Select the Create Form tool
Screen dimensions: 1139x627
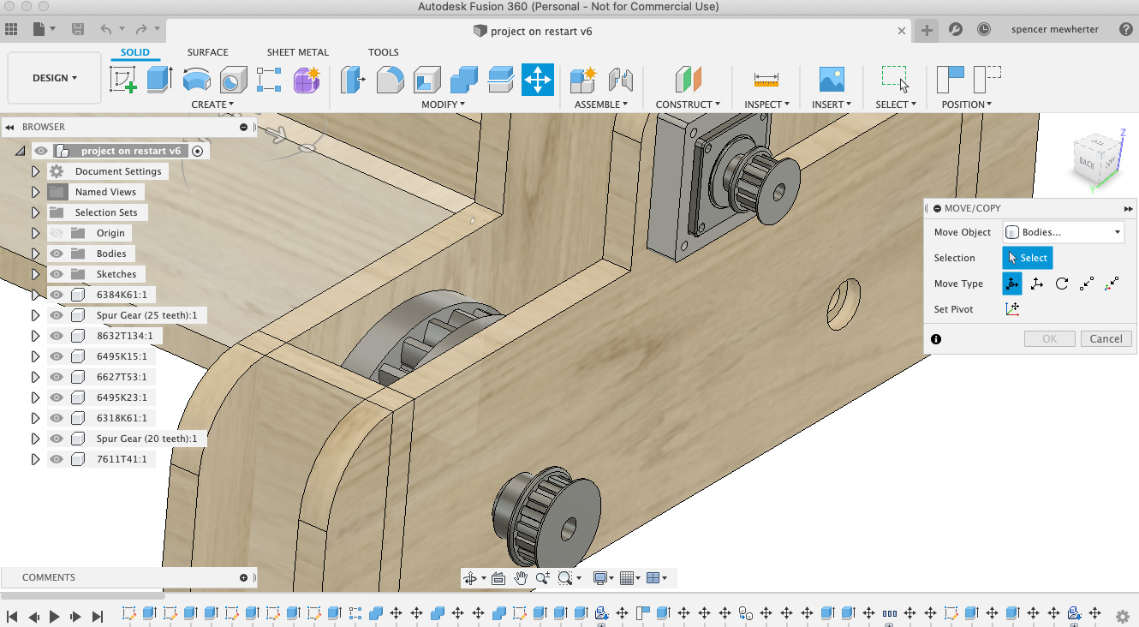306,80
